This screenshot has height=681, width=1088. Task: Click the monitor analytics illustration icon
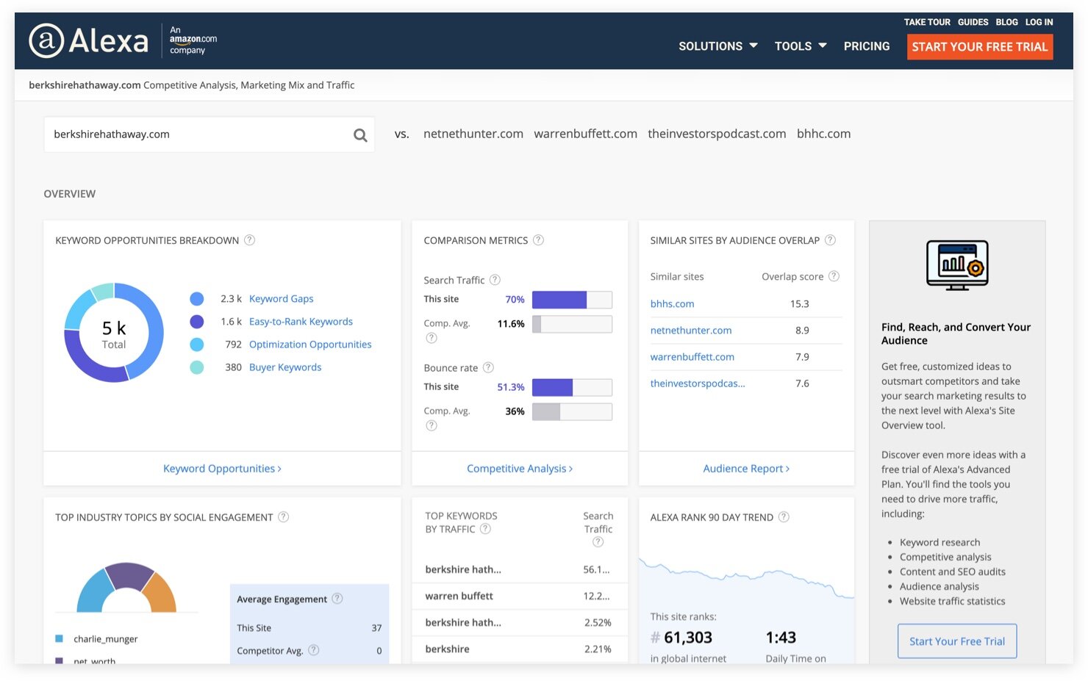pos(957,265)
